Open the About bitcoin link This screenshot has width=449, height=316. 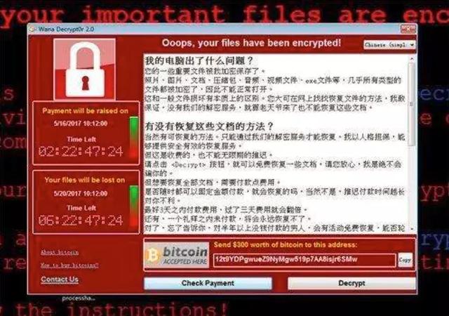coord(60,252)
